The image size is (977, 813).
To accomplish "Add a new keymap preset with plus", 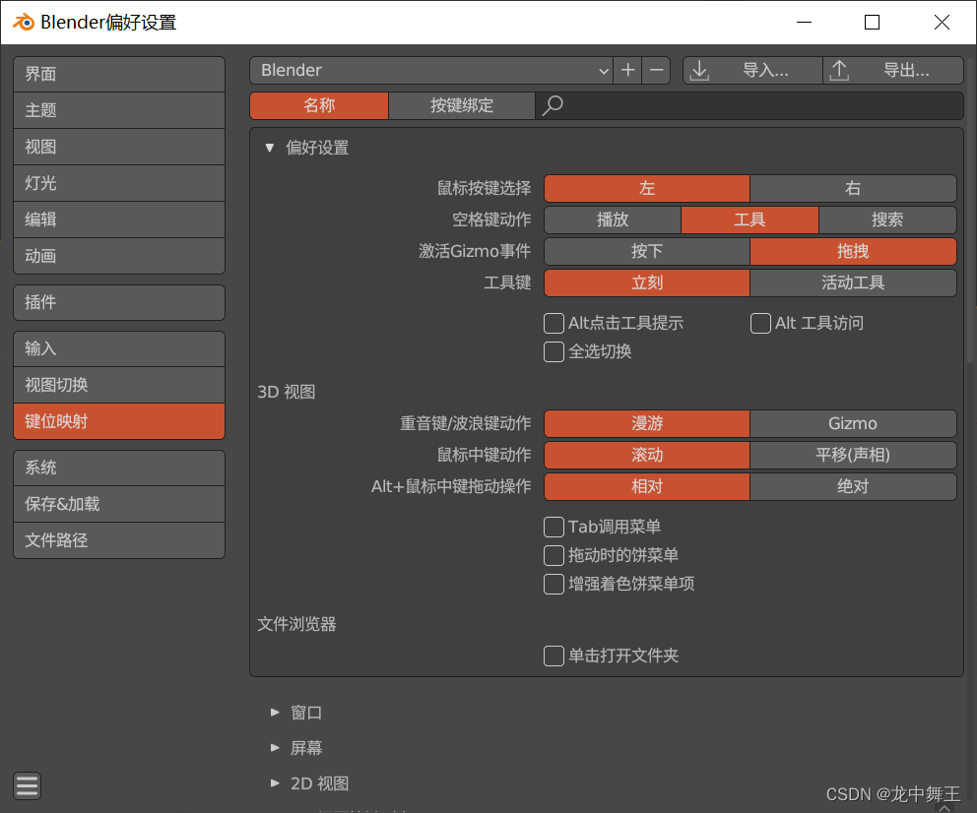I will tap(628, 70).
